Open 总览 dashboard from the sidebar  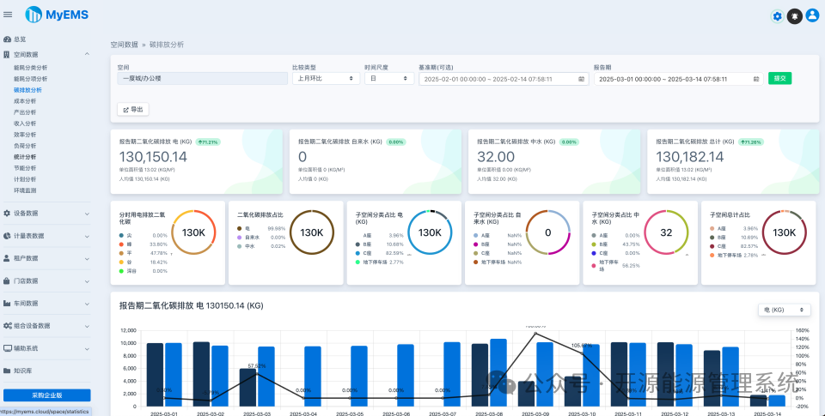(x=19, y=39)
